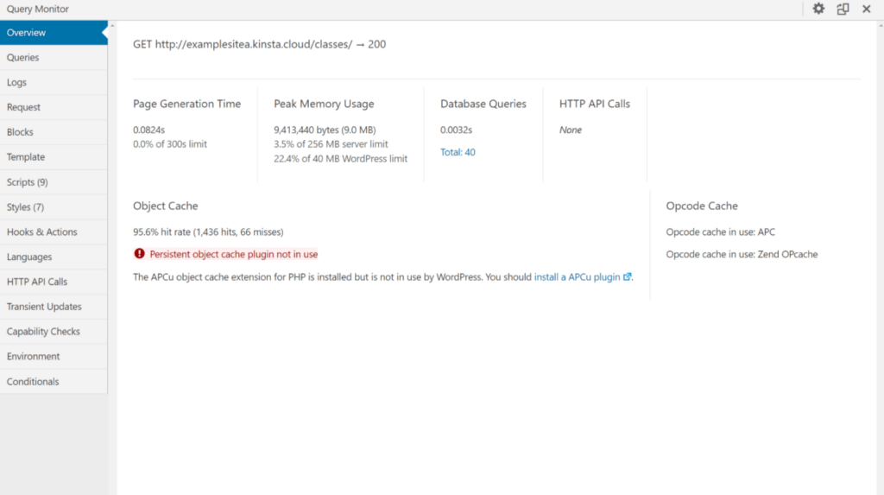Close the Query Monitor panel

867,9
